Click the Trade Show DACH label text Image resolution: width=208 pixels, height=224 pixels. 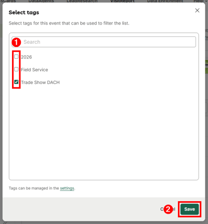pos(40,82)
